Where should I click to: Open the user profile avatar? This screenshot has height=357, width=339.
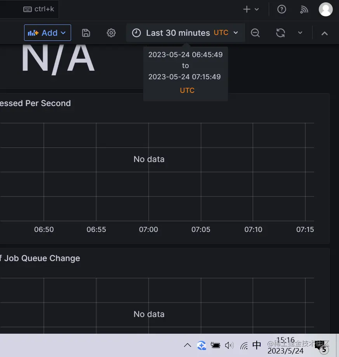pyautogui.click(x=325, y=9)
